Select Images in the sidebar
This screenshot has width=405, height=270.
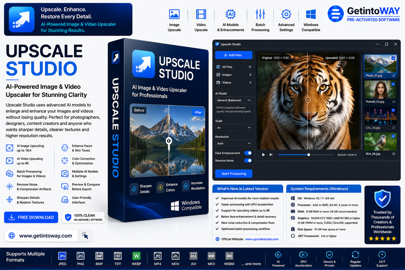234,75
